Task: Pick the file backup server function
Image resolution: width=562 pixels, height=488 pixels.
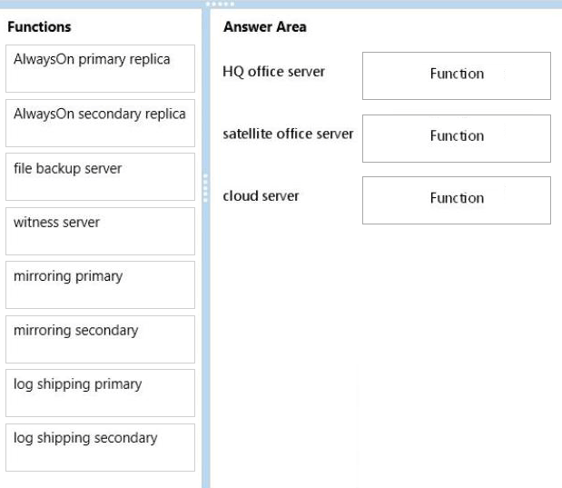Action: pyautogui.click(x=100, y=176)
